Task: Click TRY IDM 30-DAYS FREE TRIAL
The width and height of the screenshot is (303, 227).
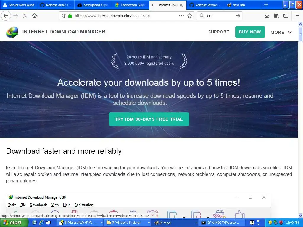Action: 149,119
